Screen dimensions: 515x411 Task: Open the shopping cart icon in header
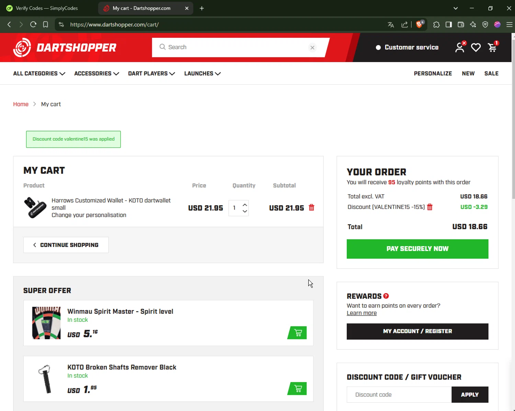(493, 47)
